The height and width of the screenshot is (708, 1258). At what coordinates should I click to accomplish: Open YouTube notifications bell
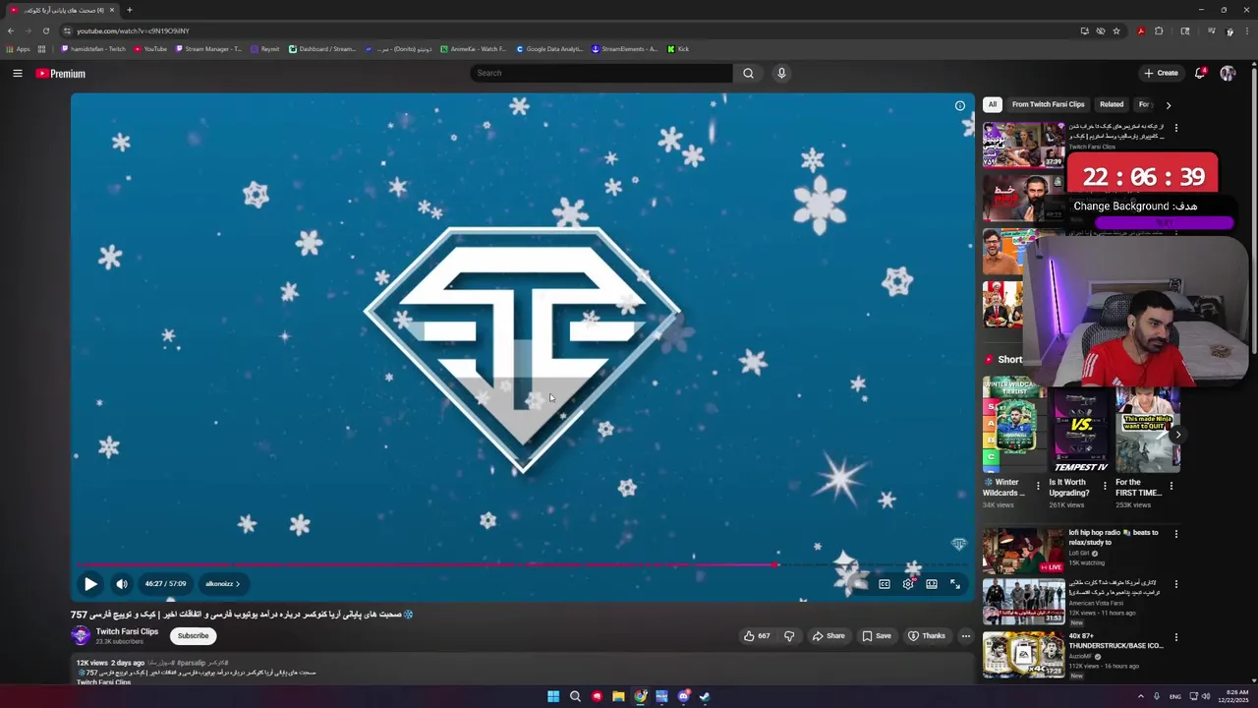(1200, 73)
